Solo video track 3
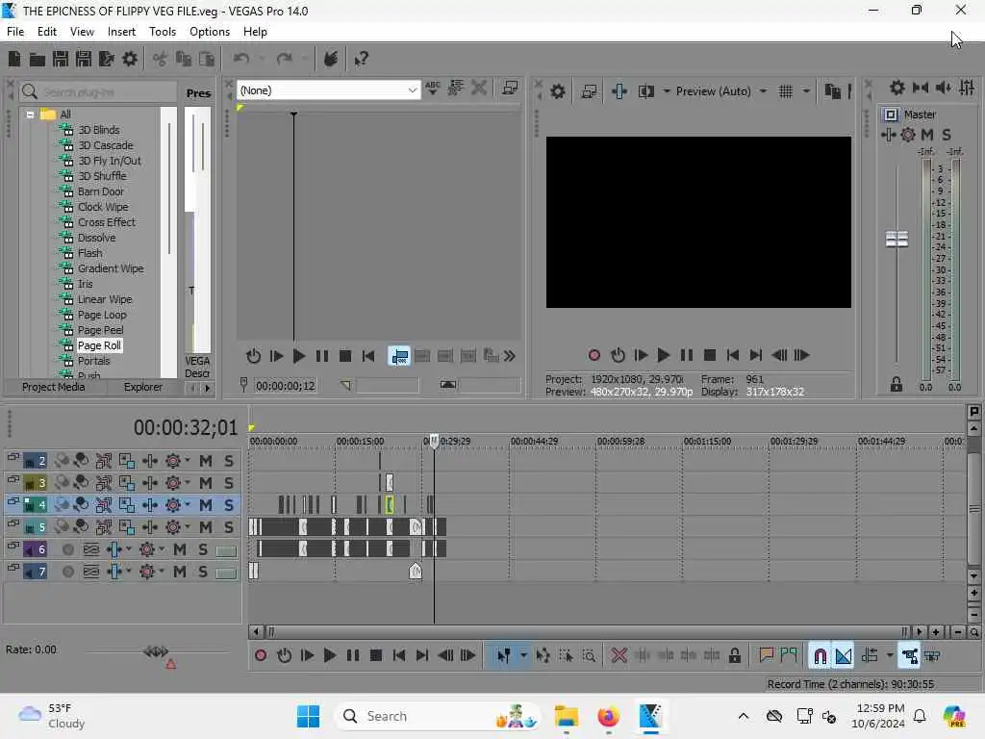 click(x=229, y=483)
